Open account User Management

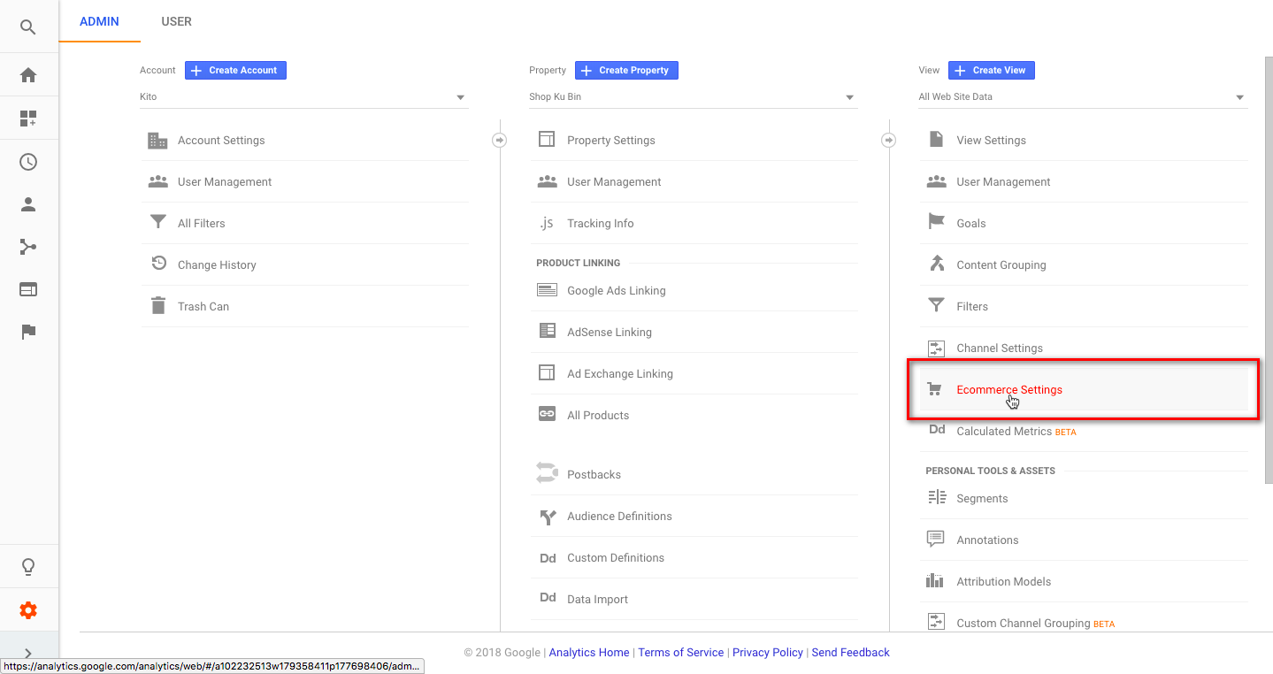coord(303,181)
